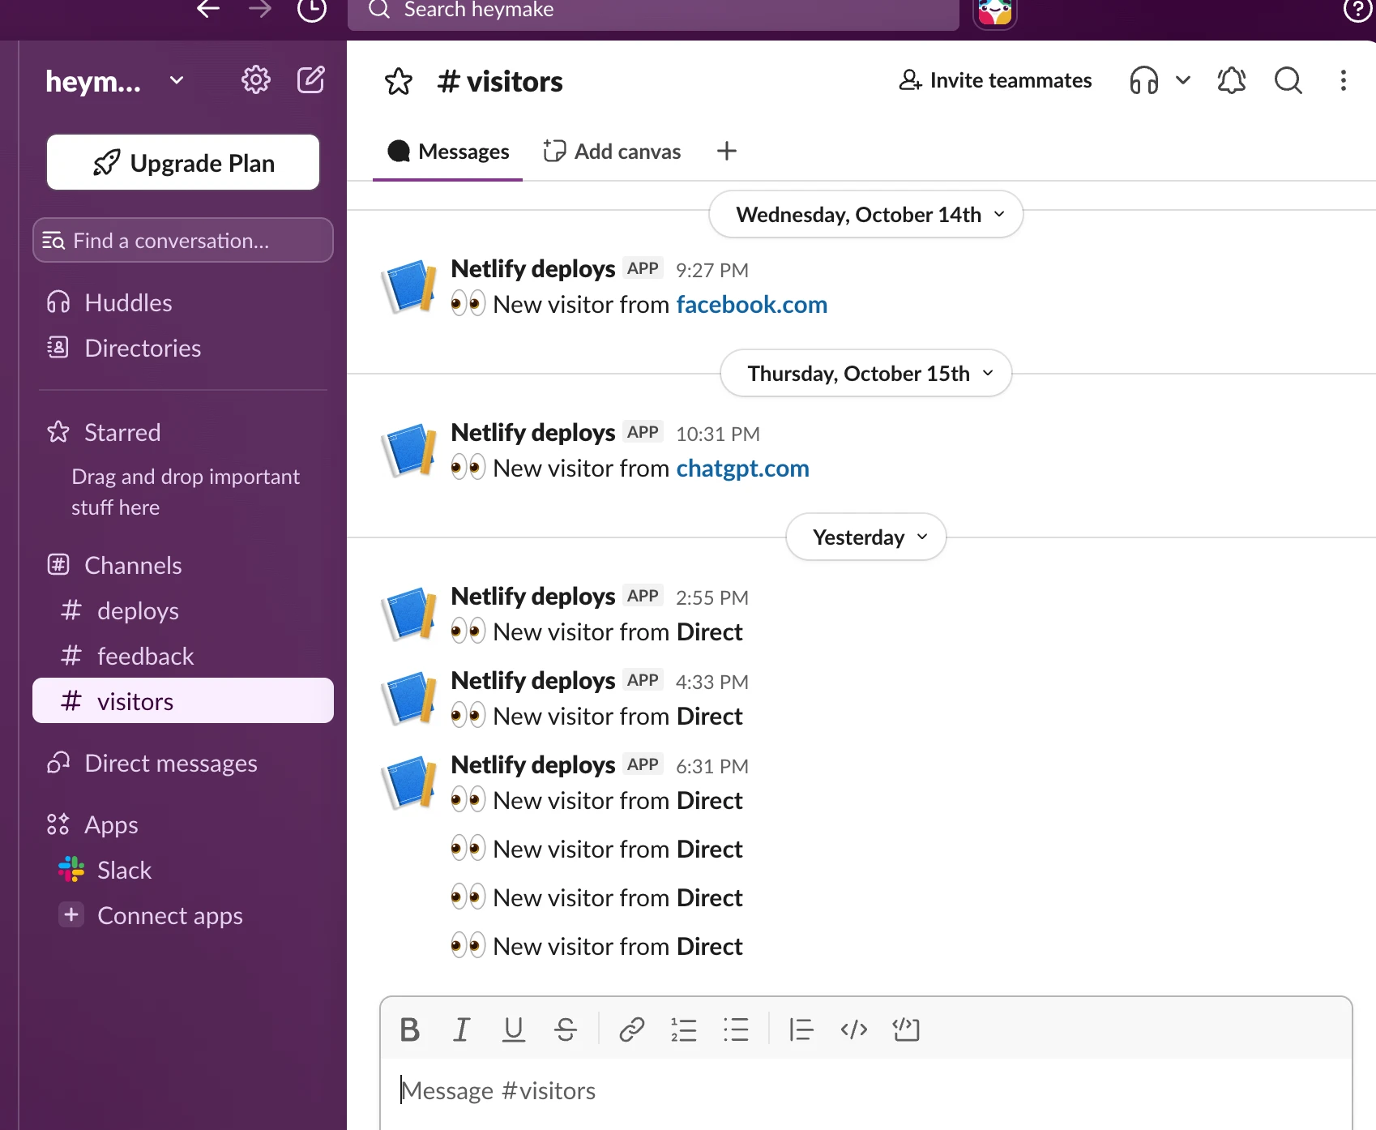1376x1130 pixels.
Task: Star the visitors channel
Action: [x=399, y=81]
